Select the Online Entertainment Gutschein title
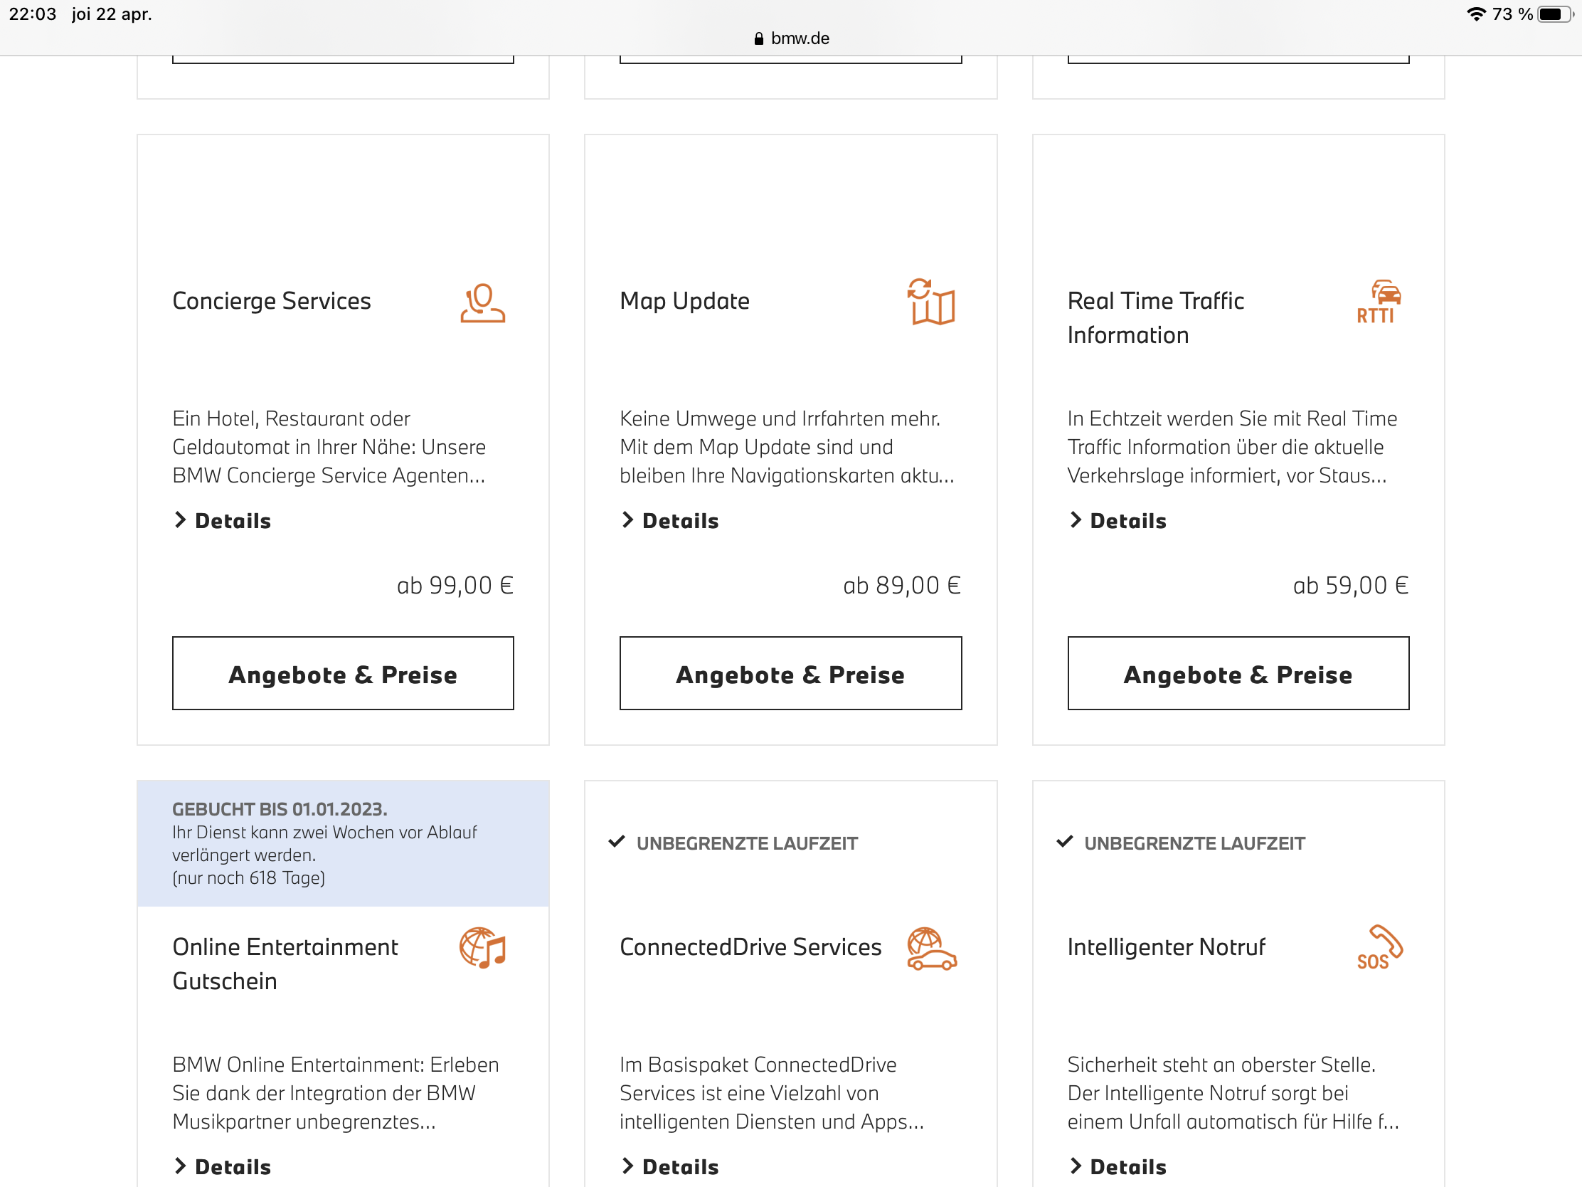1582x1187 pixels. point(285,964)
